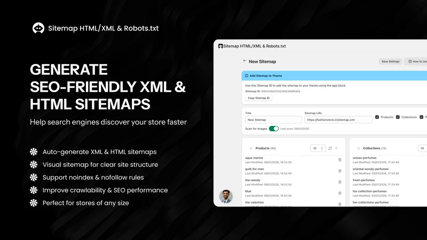
Task: Click the Sitemap ID value text
Action: click(x=281, y=91)
